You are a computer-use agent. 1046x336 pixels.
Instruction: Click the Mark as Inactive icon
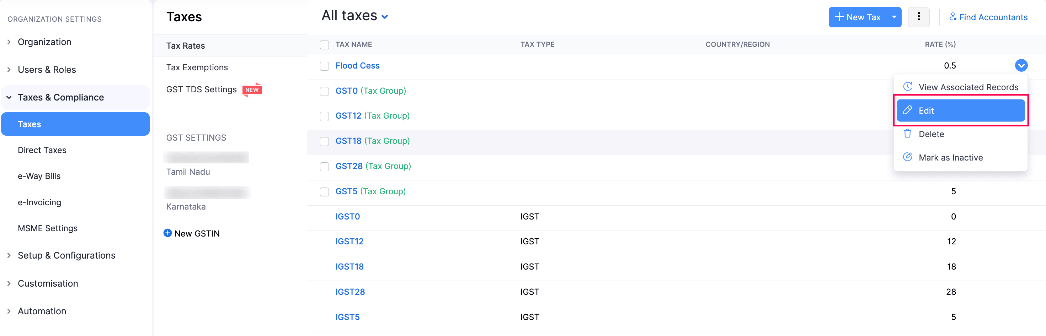[907, 157]
